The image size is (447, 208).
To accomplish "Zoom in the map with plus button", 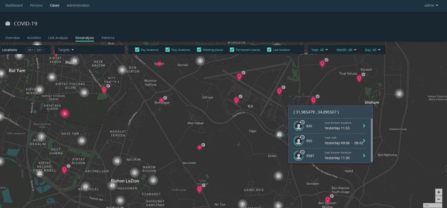I will [x=439, y=192].
